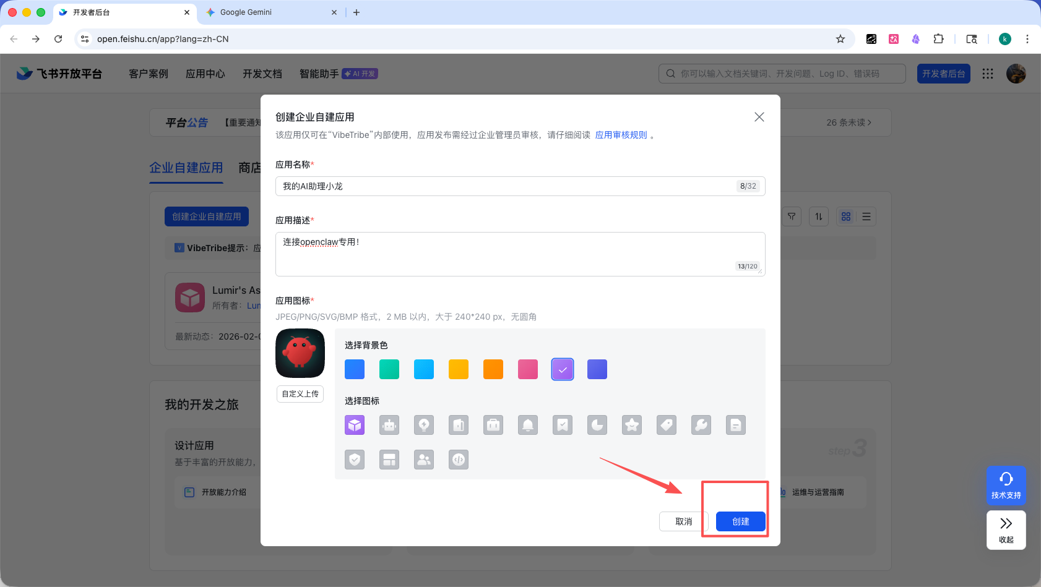Switch to list view of apps

click(x=866, y=216)
